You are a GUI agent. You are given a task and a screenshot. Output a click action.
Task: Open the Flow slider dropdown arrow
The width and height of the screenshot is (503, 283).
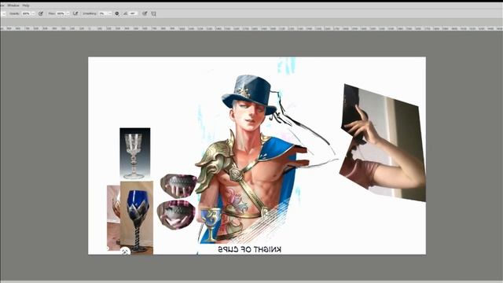(x=68, y=13)
